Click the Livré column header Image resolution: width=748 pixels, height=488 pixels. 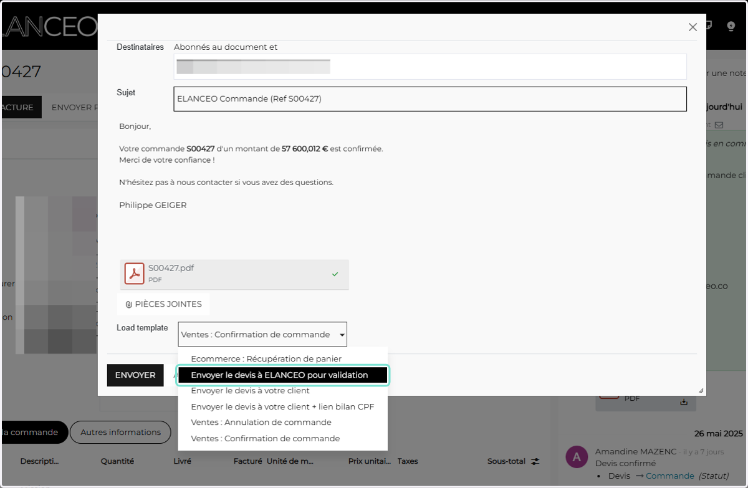[x=182, y=461]
